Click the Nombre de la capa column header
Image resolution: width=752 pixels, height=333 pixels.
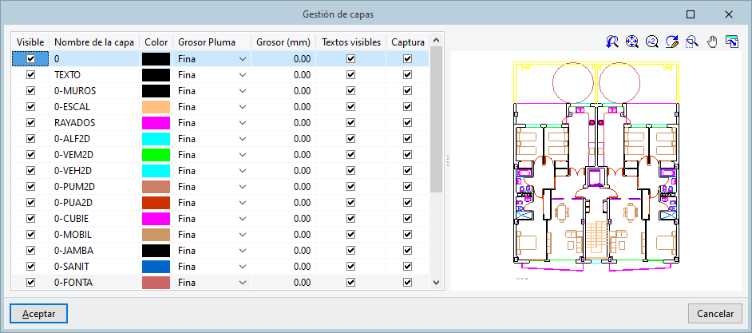(93, 42)
